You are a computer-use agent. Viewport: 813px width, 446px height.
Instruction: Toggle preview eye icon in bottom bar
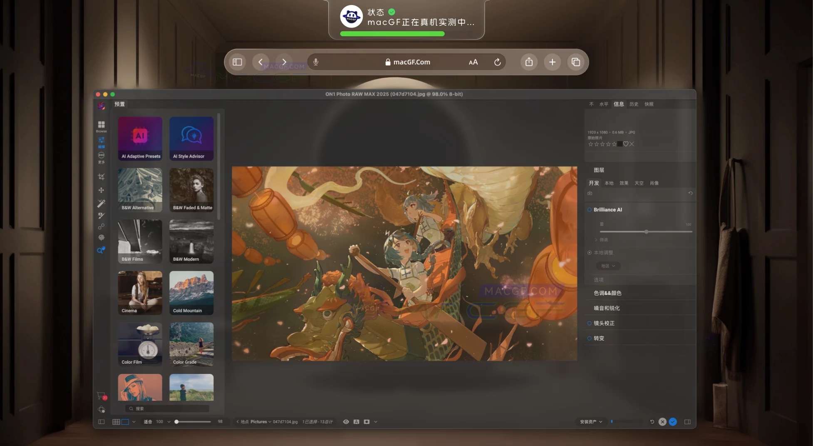coord(346,422)
